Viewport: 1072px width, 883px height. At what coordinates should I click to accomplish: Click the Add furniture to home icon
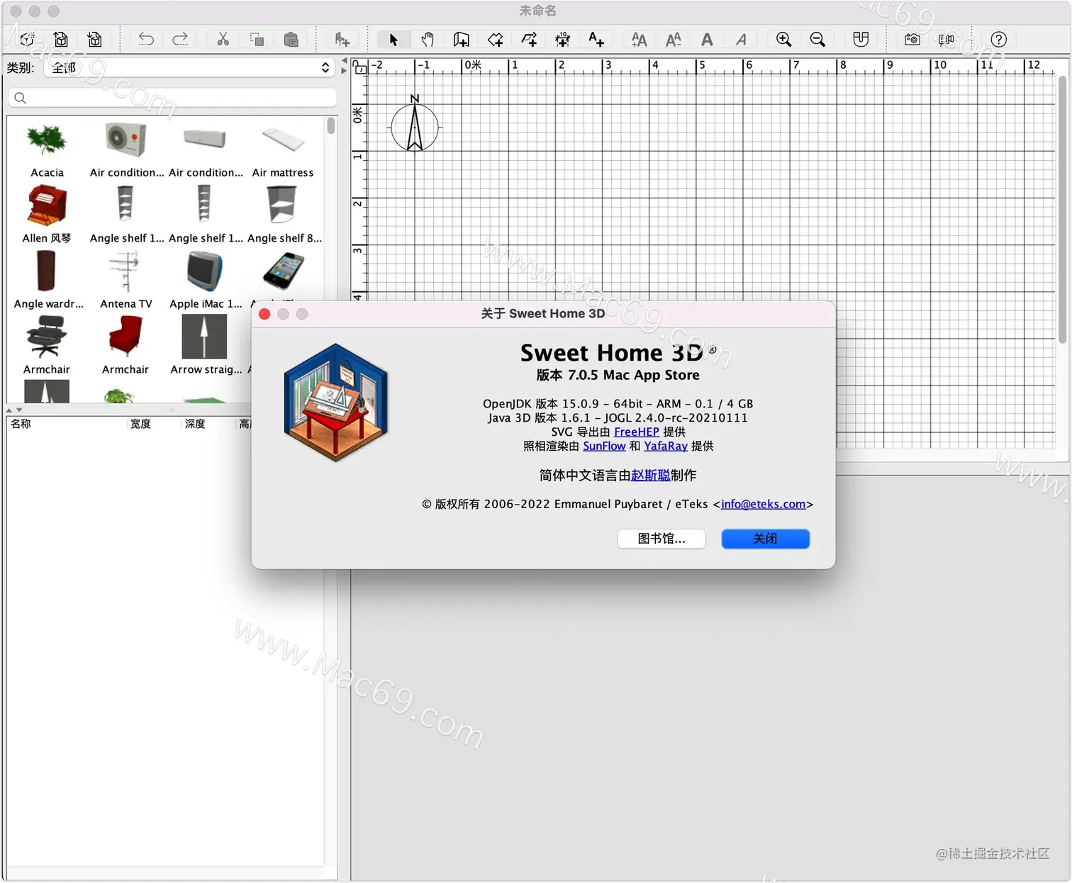[342, 40]
